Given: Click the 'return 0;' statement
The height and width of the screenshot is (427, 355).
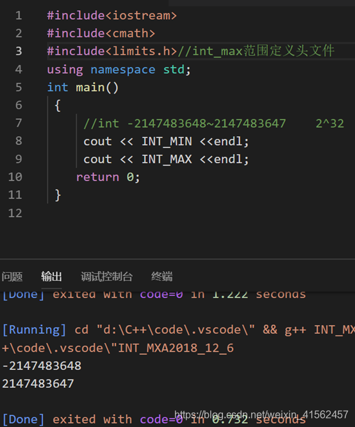Looking at the screenshot, I should pyautogui.click(x=108, y=177).
